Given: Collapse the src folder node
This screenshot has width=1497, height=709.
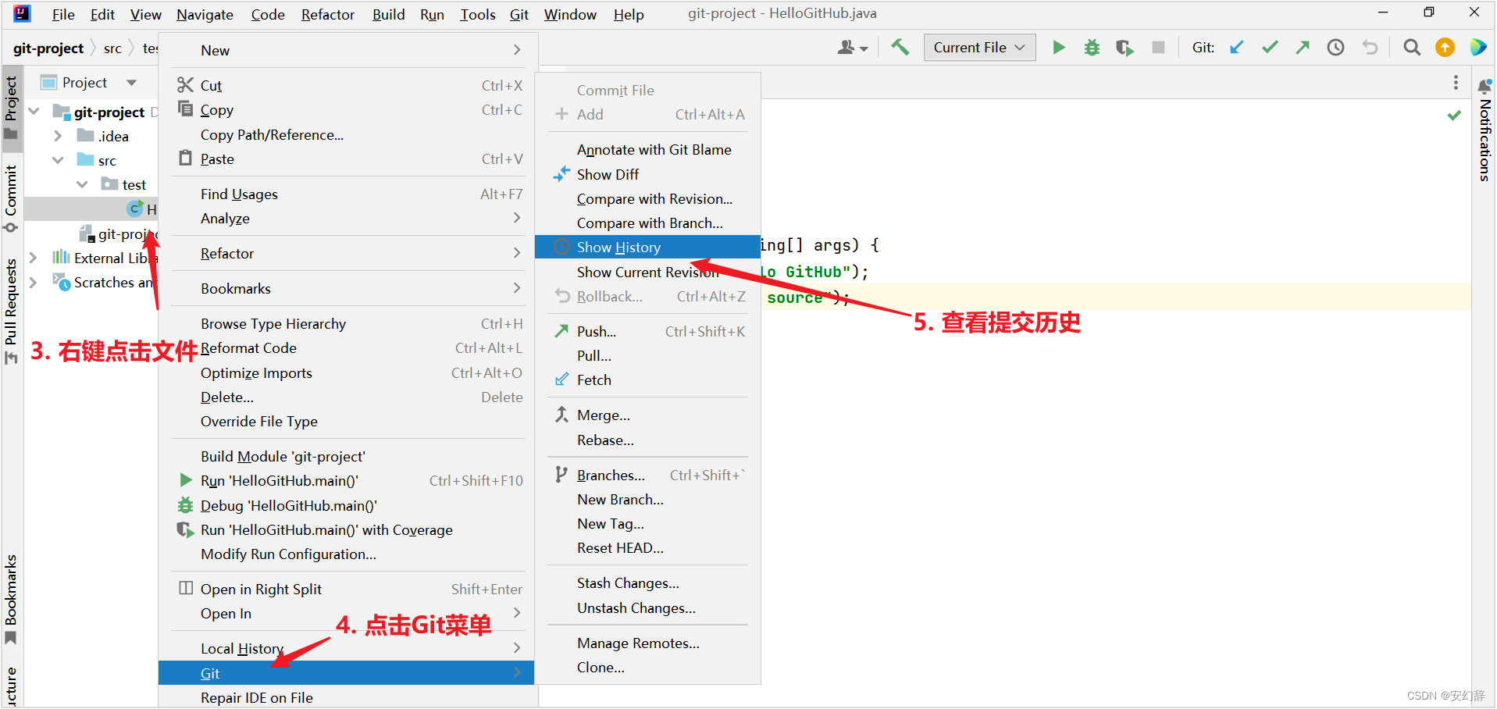Looking at the screenshot, I should click(58, 160).
